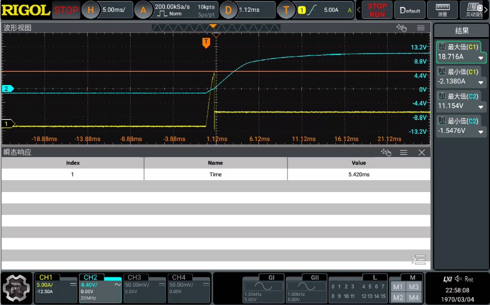490x305 pixels.
Task: Enable the CH3 channel
Action: click(145, 288)
